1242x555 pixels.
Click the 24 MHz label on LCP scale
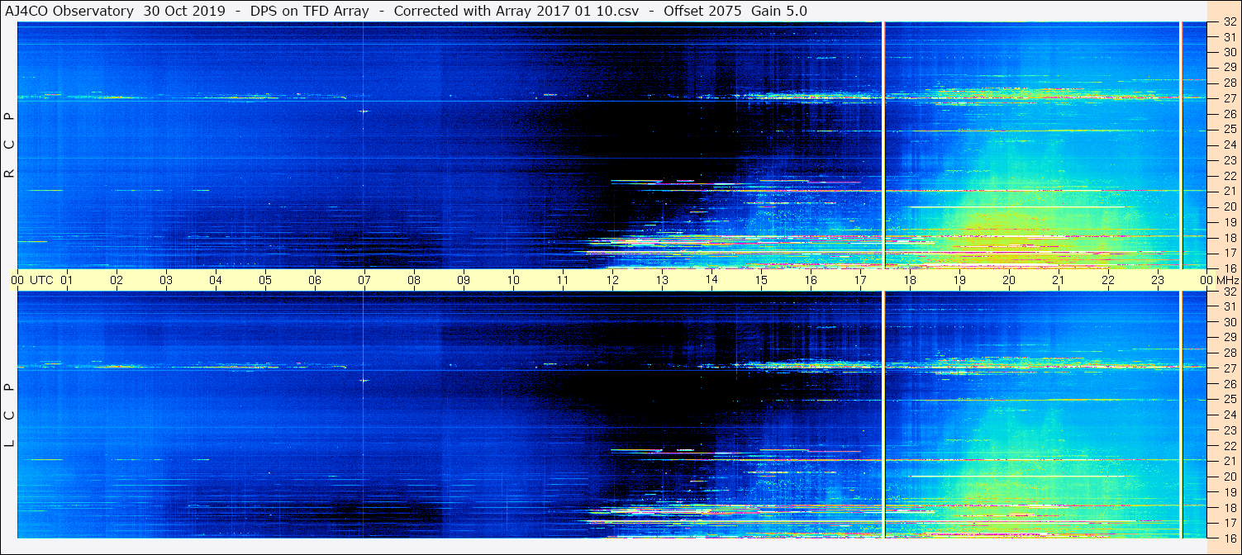tap(1229, 415)
